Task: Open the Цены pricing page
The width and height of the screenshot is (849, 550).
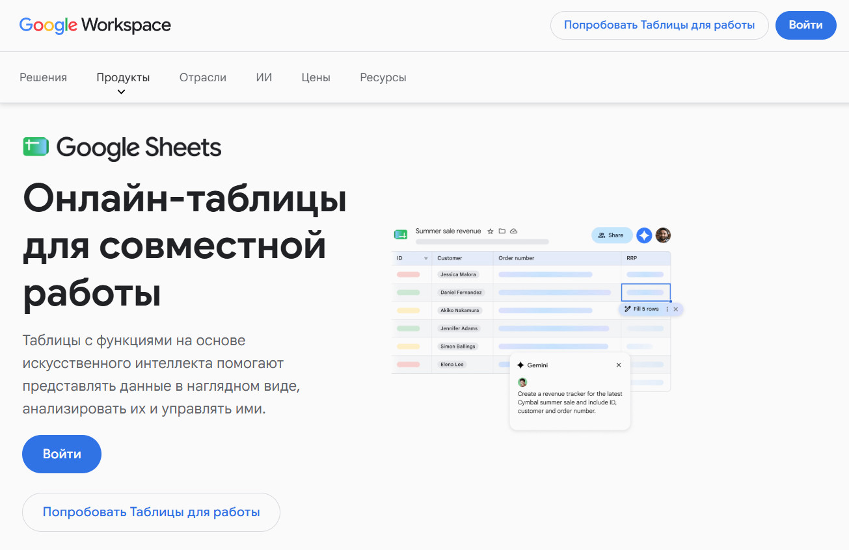Action: coord(316,77)
